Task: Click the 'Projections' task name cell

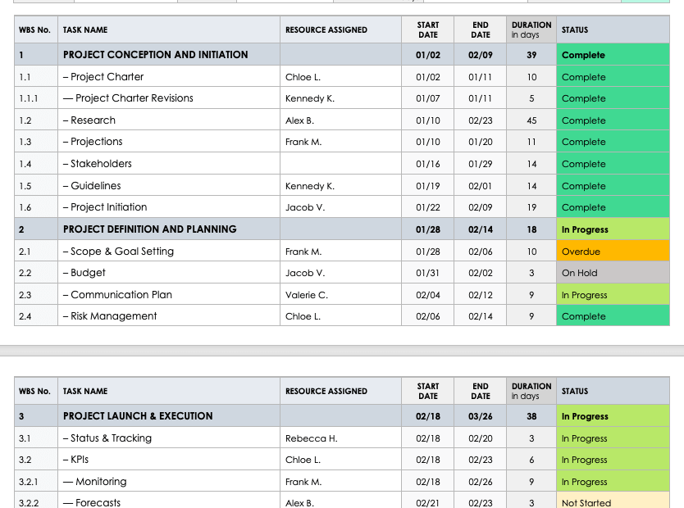Action: (169, 142)
